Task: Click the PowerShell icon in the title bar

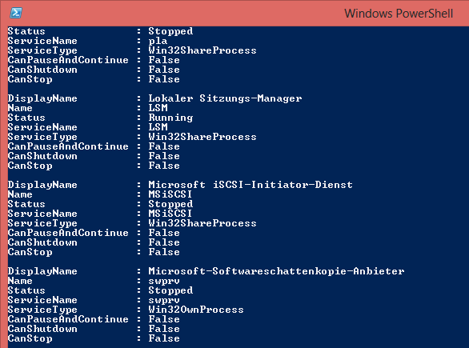Action: (x=16, y=13)
